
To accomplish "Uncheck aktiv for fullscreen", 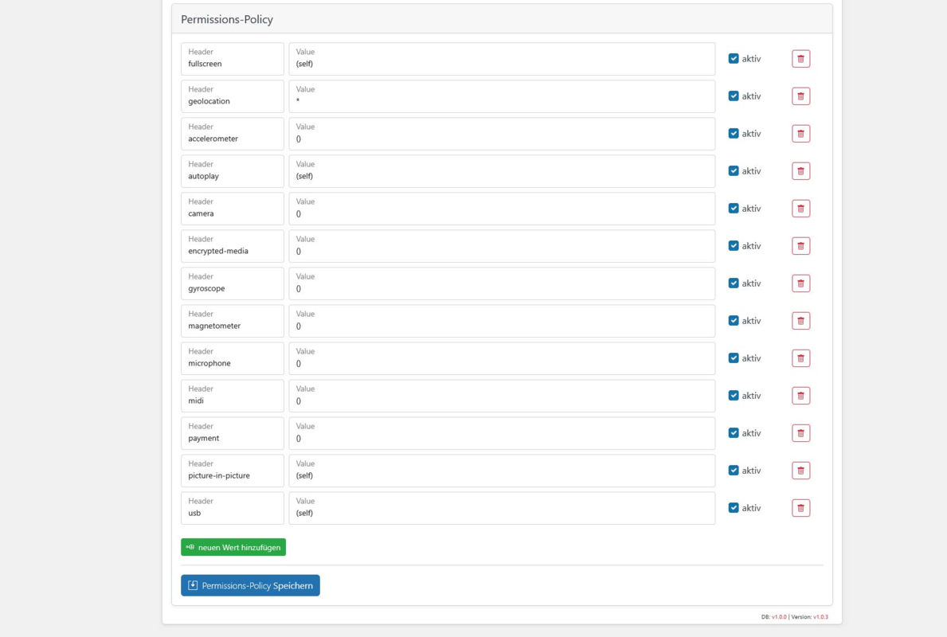I will click(x=734, y=59).
